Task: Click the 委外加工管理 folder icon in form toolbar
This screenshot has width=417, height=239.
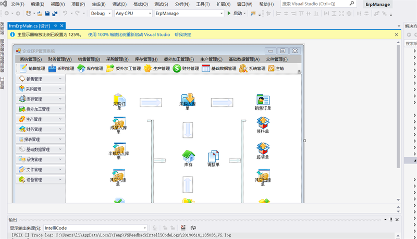Action: click(110, 68)
